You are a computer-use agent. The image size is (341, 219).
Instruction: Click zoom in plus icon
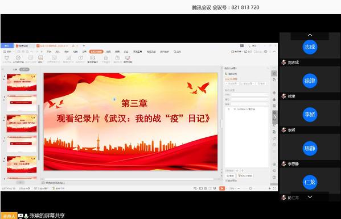pyautogui.click(x=270, y=188)
